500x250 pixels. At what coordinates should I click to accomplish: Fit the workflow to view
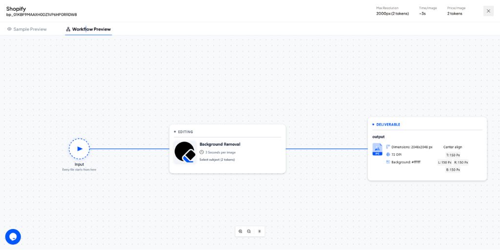[259, 231]
